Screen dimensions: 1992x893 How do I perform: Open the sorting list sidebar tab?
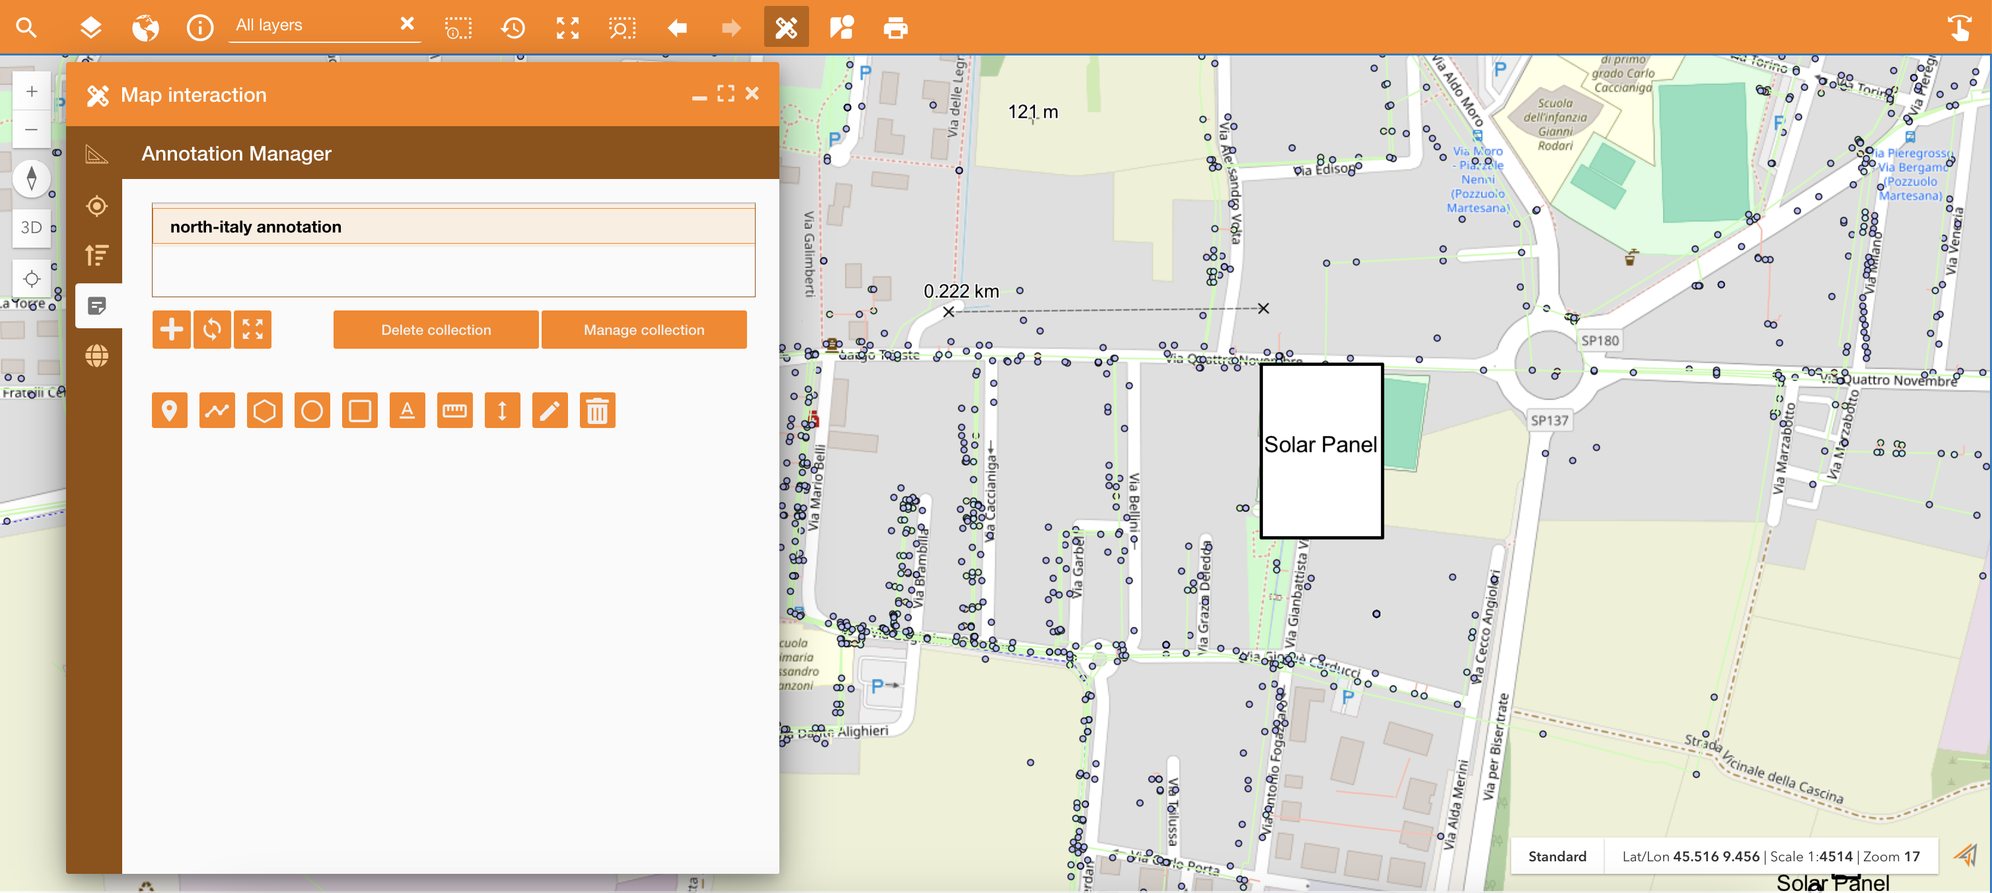point(96,255)
